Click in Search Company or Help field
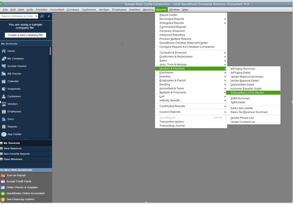 [18, 16]
